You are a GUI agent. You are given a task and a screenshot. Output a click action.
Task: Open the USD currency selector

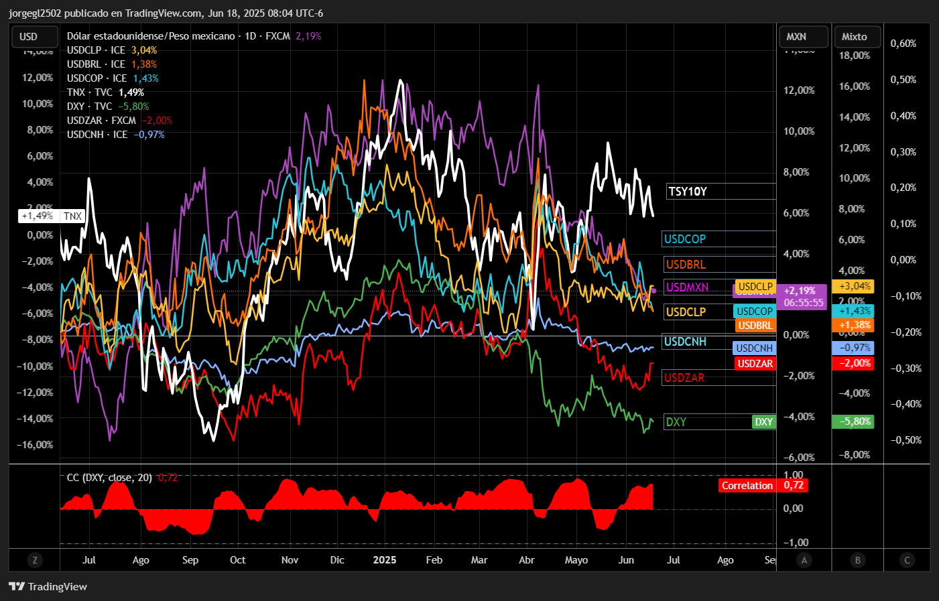click(35, 37)
